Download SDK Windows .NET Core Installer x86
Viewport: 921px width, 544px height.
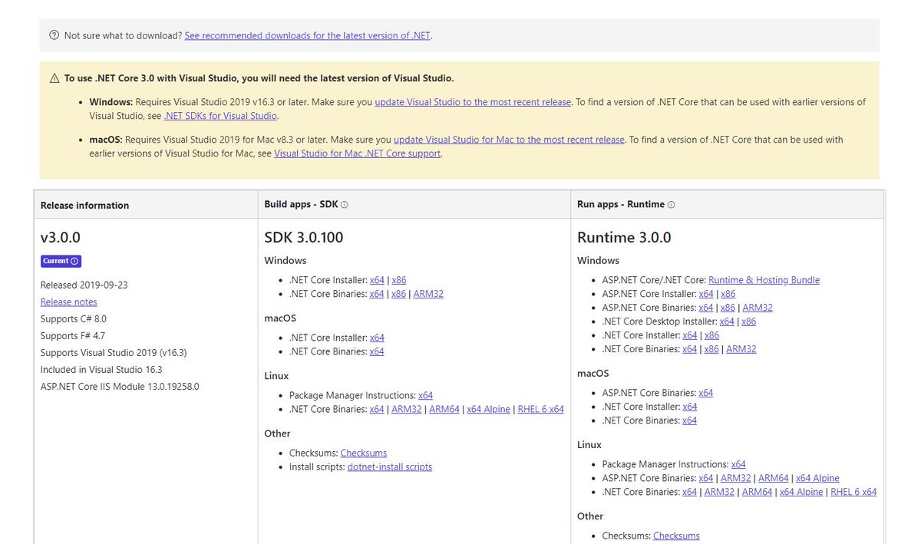click(x=399, y=280)
